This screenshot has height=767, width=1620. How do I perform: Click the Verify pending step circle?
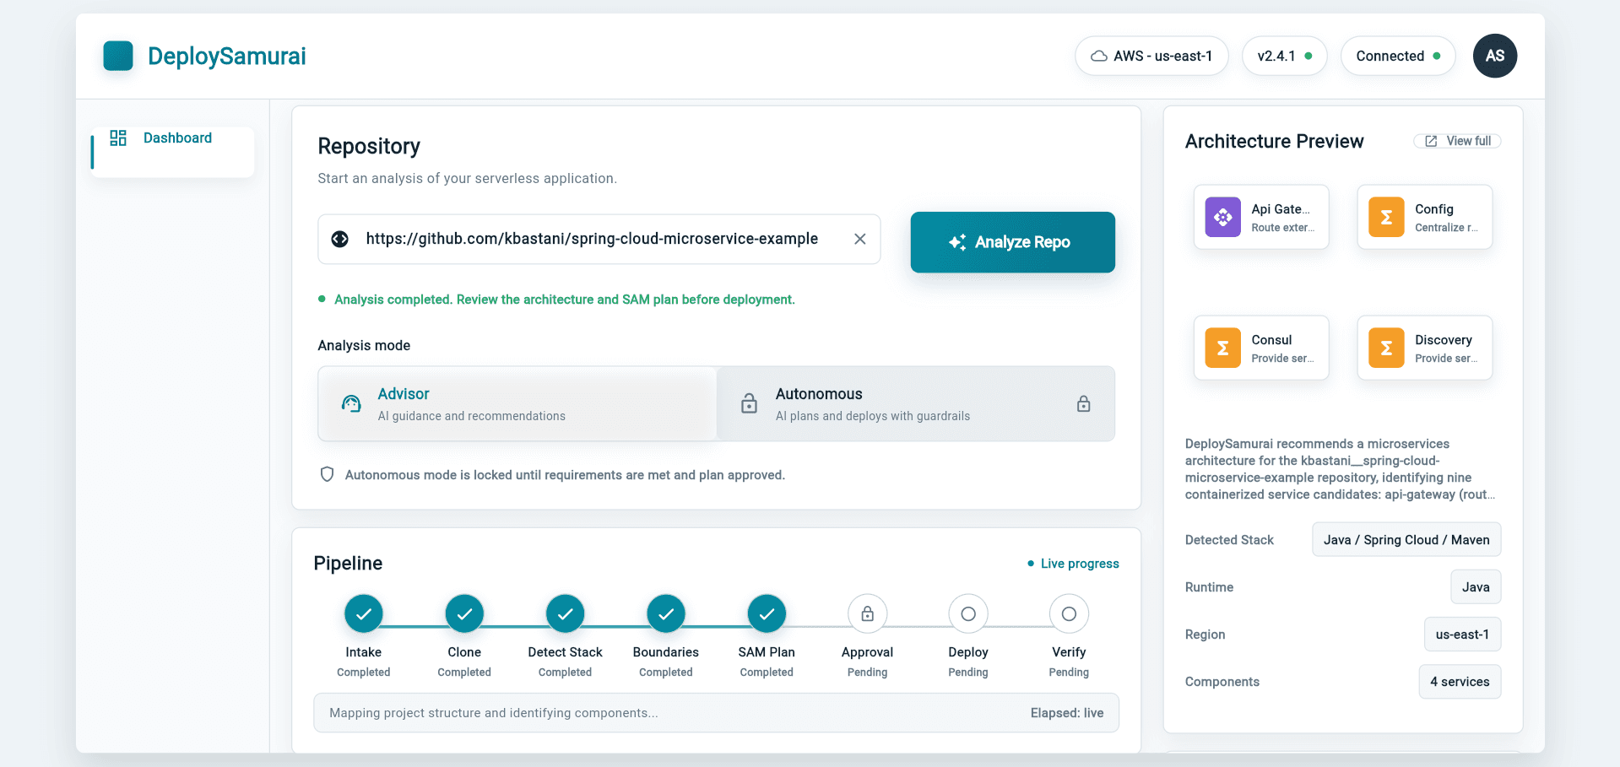[x=1069, y=613]
